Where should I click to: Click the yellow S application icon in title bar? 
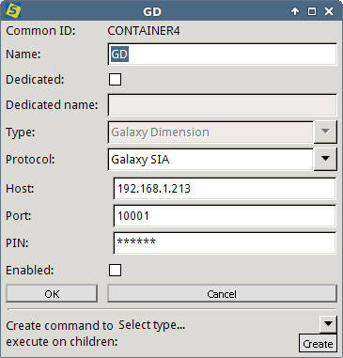point(13,10)
